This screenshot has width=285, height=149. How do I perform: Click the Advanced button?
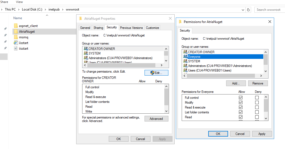click(x=156, y=118)
